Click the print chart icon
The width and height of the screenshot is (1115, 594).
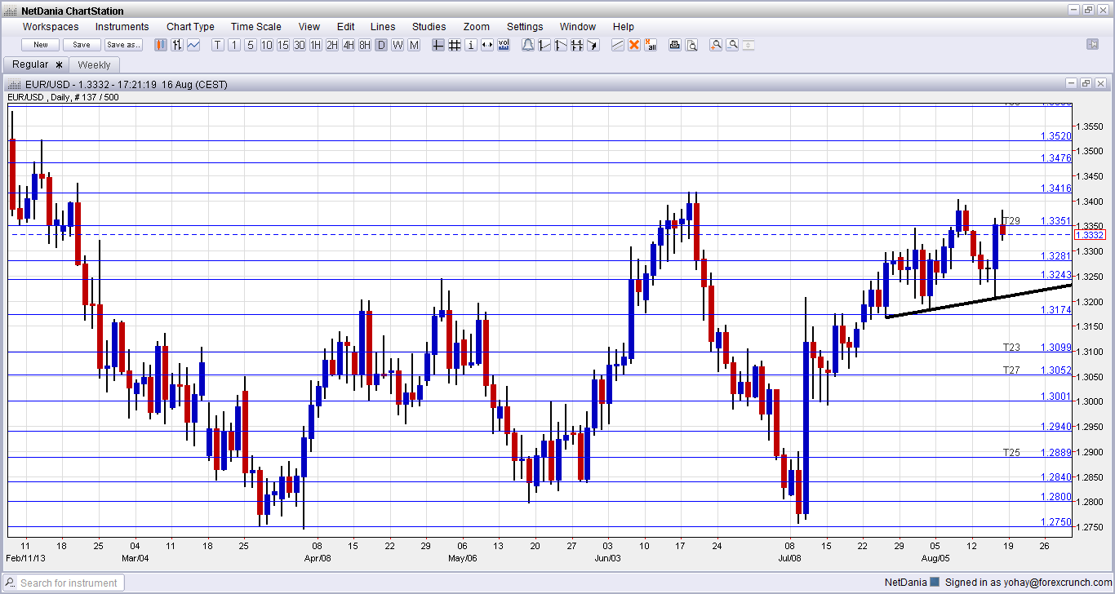point(675,45)
